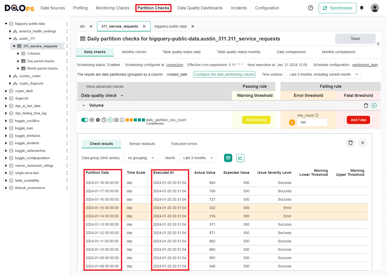Open the Data Quality Dashboards menu
387x276 pixels.
(x=200, y=8)
